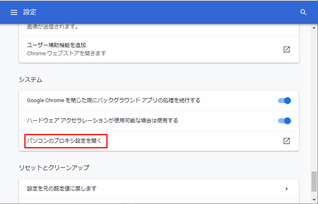Click the scrollbar up arrow
The image size is (318, 204).
(314, 28)
